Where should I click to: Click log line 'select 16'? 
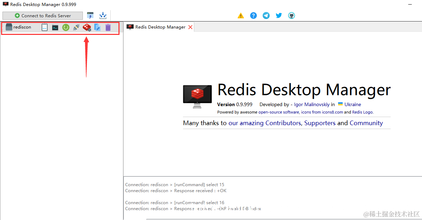[x=175, y=202]
